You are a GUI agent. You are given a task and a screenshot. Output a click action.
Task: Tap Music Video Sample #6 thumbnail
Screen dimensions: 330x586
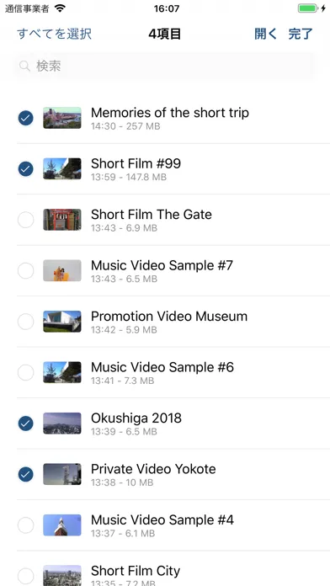[x=62, y=372]
